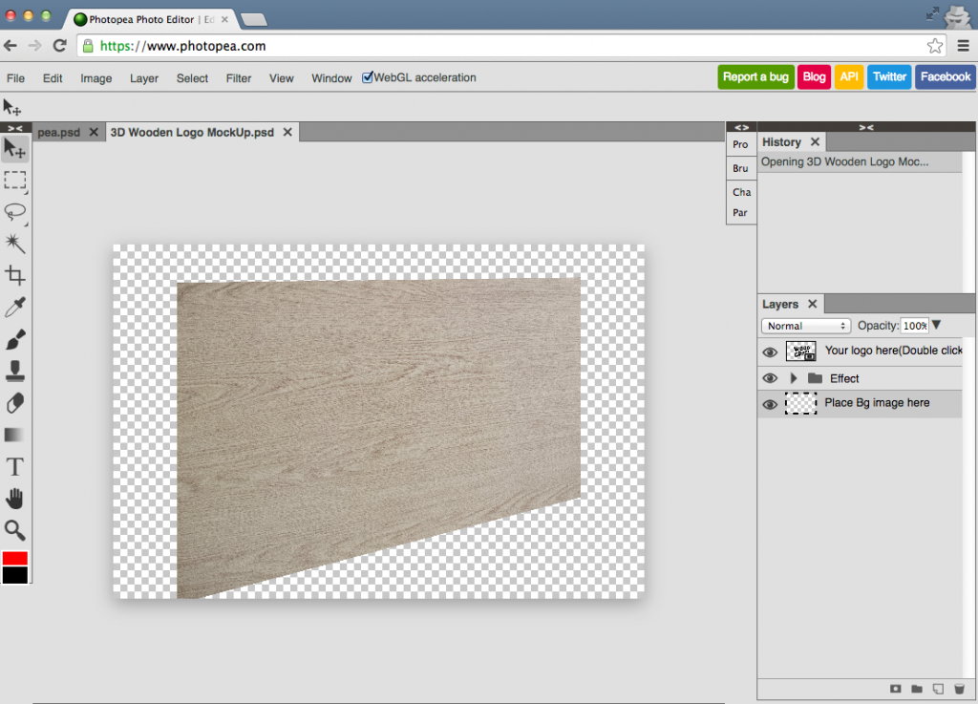Toggle visibility of 'Place Bg image here' layer
Viewport: 978px width, 704px height.
(770, 403)
